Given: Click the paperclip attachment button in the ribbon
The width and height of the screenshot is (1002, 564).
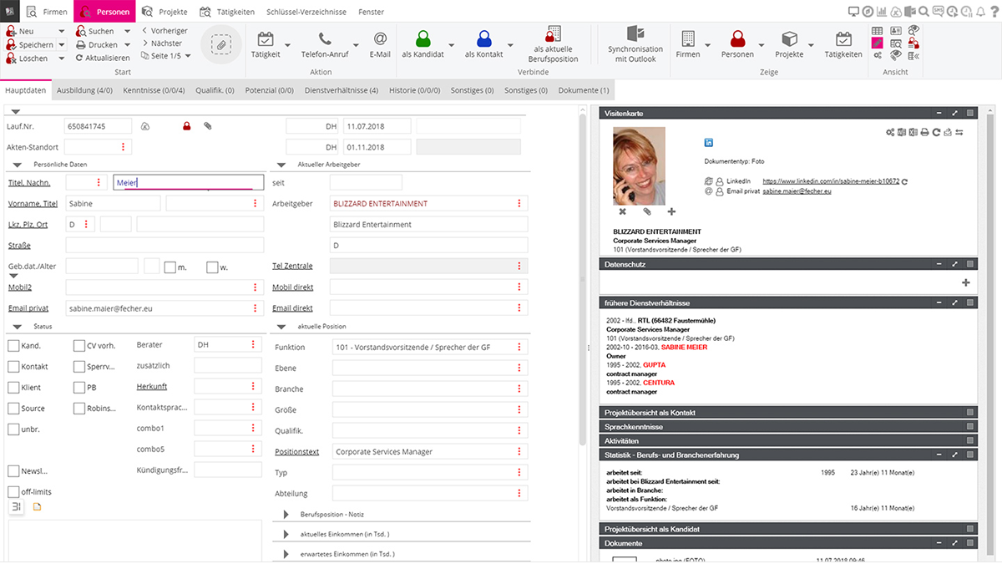Looking at the screenshot, I should coord(221,45).
